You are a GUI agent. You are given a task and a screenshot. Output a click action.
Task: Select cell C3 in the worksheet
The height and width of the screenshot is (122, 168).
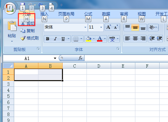74,84
